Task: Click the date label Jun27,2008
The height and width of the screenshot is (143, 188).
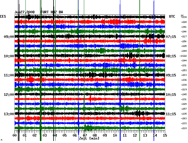Action: 25,12
